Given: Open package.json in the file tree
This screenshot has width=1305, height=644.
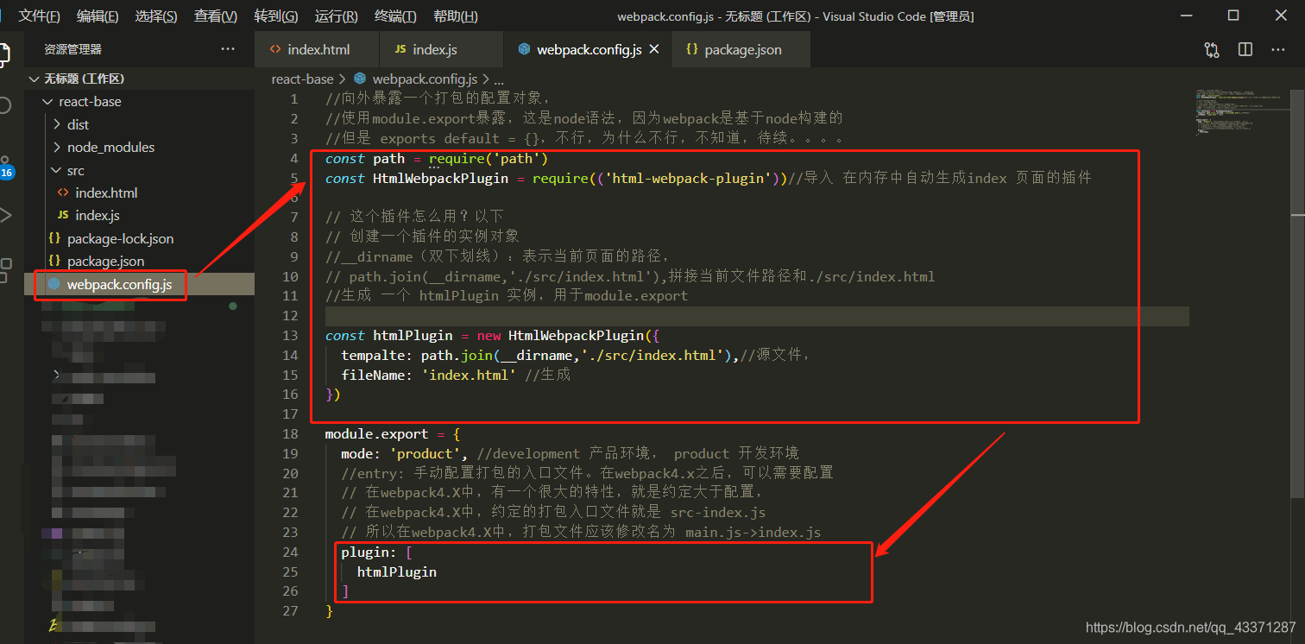Looking at the screenshot, I should (x=139, y=261).
